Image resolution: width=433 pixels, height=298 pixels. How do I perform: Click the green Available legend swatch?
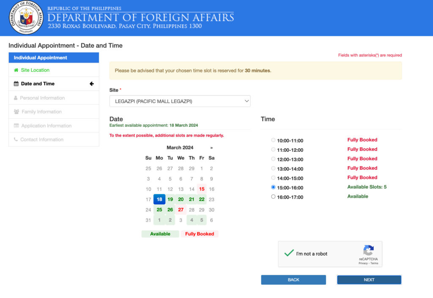click(160, 233)
